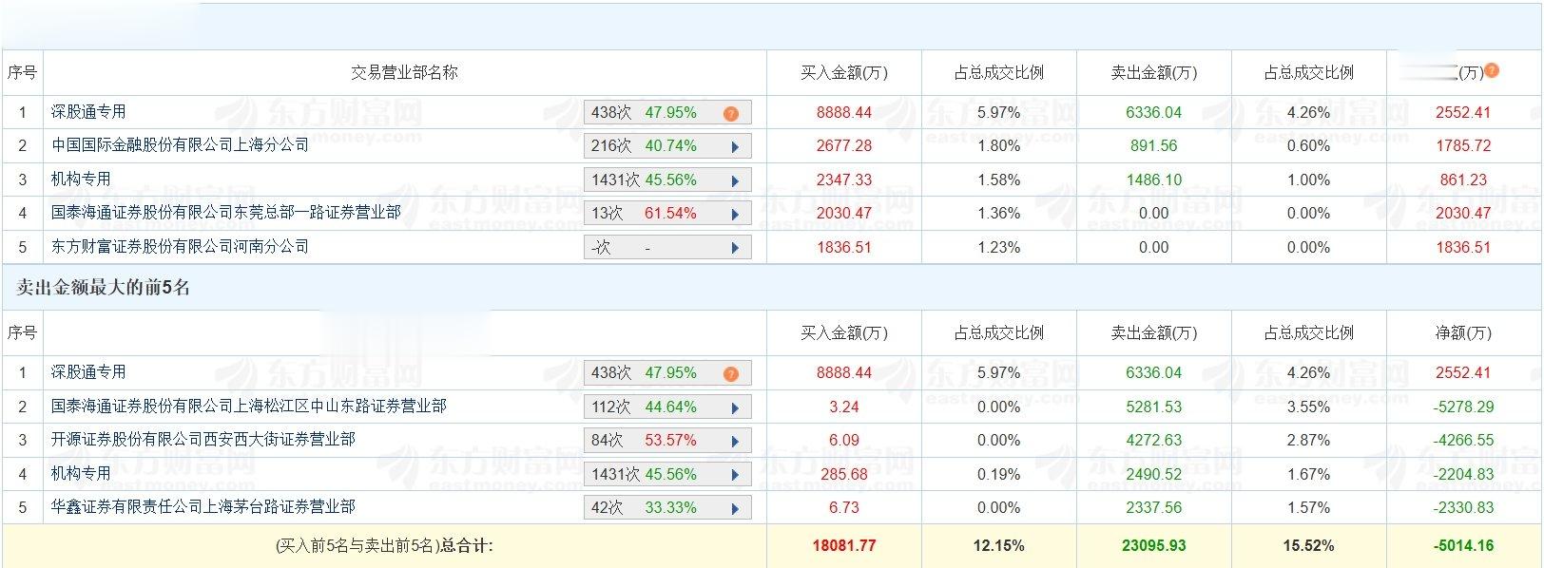Screen dimensions: 1544x568
Task: Click 国泰海通上海松江区中山东路营业部 link
Action: (248, 407)
